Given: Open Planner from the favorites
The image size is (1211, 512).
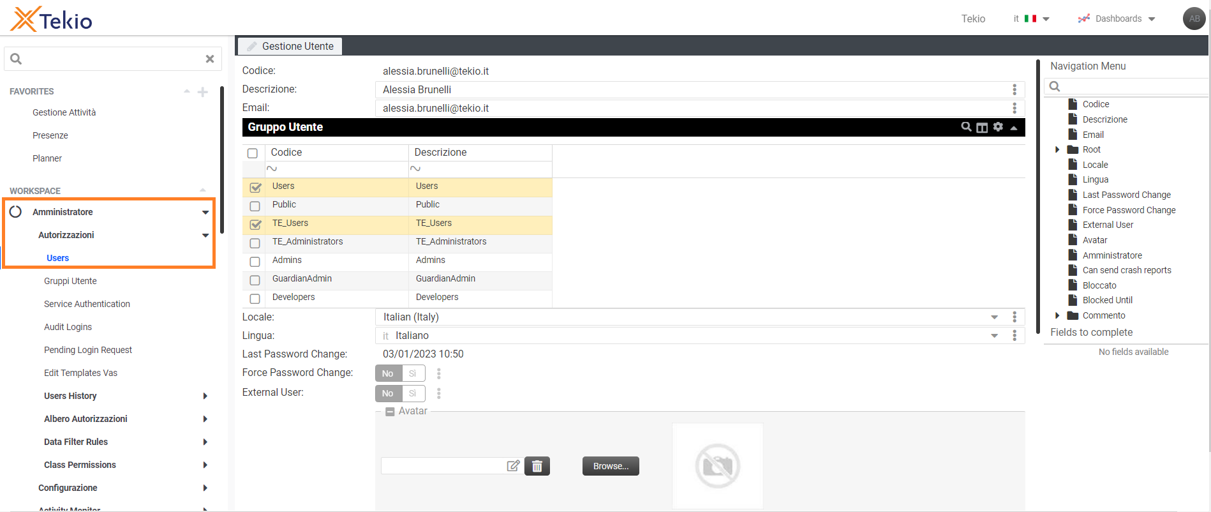Looking at the screenshot, I should click(47, 158).
